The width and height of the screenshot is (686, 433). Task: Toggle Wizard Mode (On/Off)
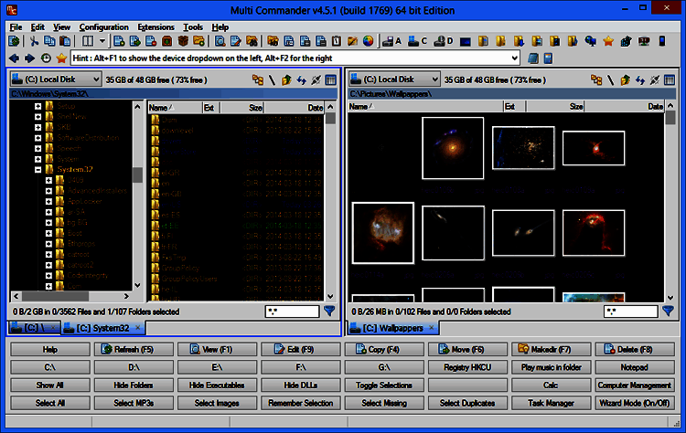634,403
